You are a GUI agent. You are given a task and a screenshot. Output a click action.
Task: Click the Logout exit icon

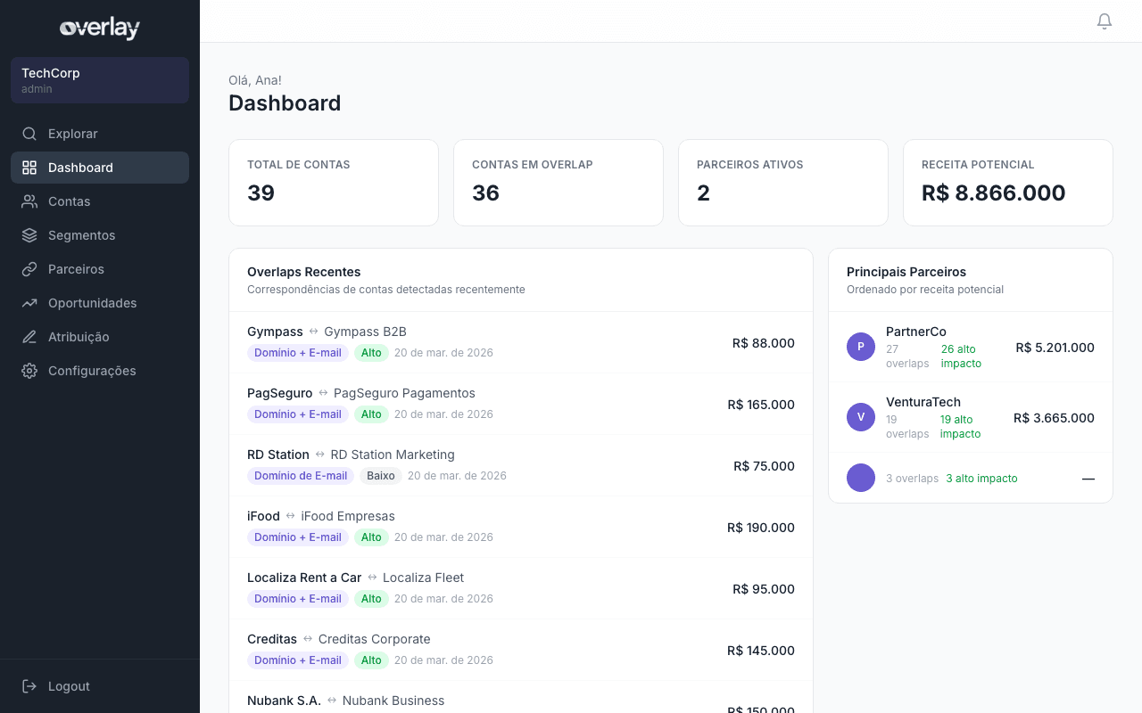coord(29,686)
